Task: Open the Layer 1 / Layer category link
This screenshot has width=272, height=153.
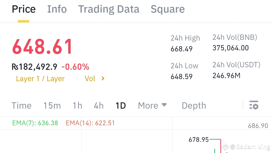Action: (40, 79)
